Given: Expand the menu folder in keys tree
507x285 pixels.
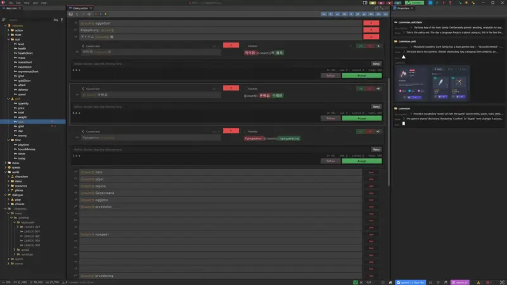Looking at the screenshot, I should [x=6, y=163].
